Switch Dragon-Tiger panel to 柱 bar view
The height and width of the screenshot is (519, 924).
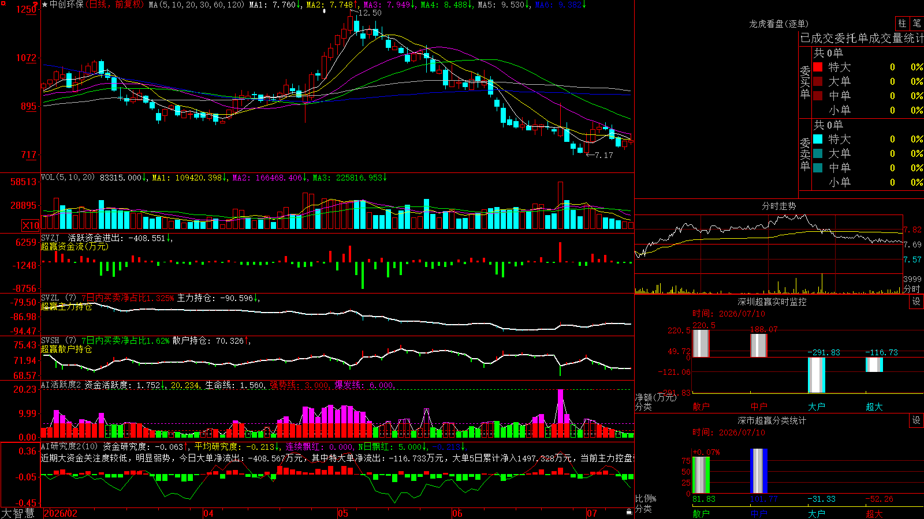[x=902, y=23]
